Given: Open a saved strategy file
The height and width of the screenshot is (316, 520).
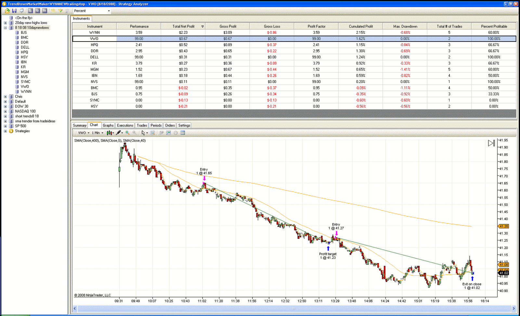Looking at the screenshot, I should point(6,11).
